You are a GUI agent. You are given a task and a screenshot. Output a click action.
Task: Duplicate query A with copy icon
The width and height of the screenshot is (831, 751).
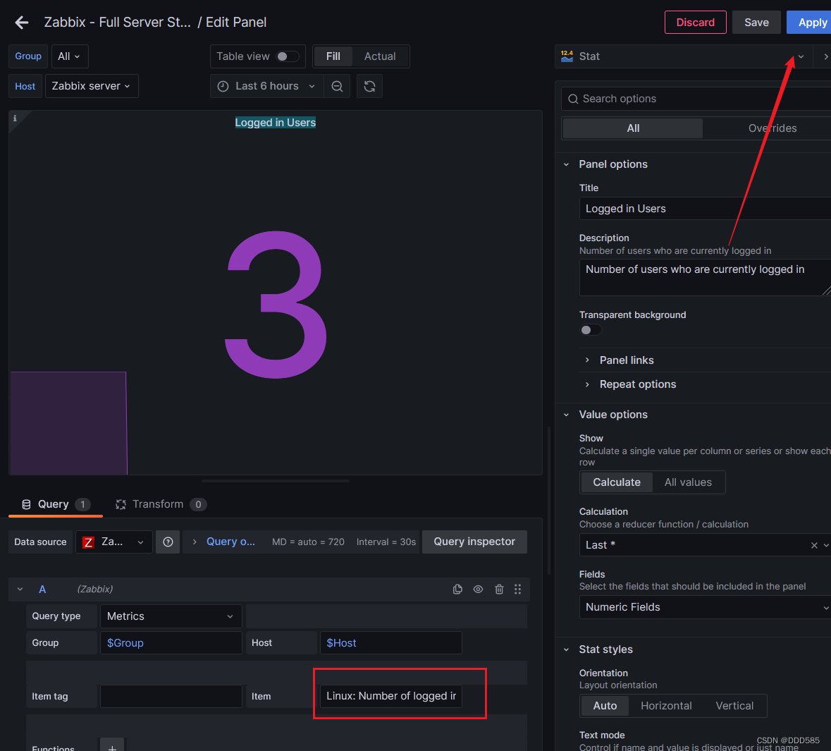(x=457, y=590)
